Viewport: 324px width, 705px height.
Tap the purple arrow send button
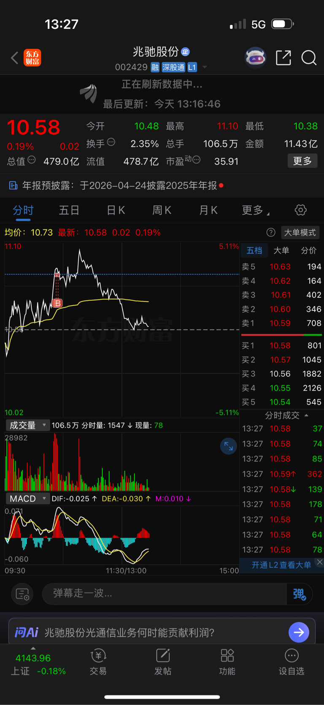click(299, 632)
